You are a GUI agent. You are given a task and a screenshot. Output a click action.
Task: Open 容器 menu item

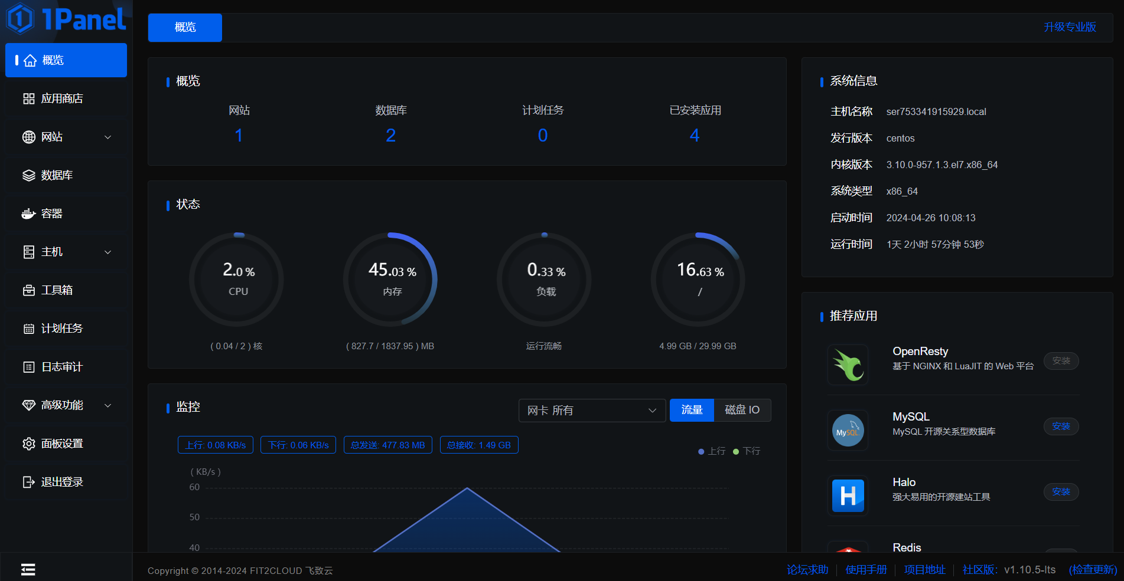66,214
